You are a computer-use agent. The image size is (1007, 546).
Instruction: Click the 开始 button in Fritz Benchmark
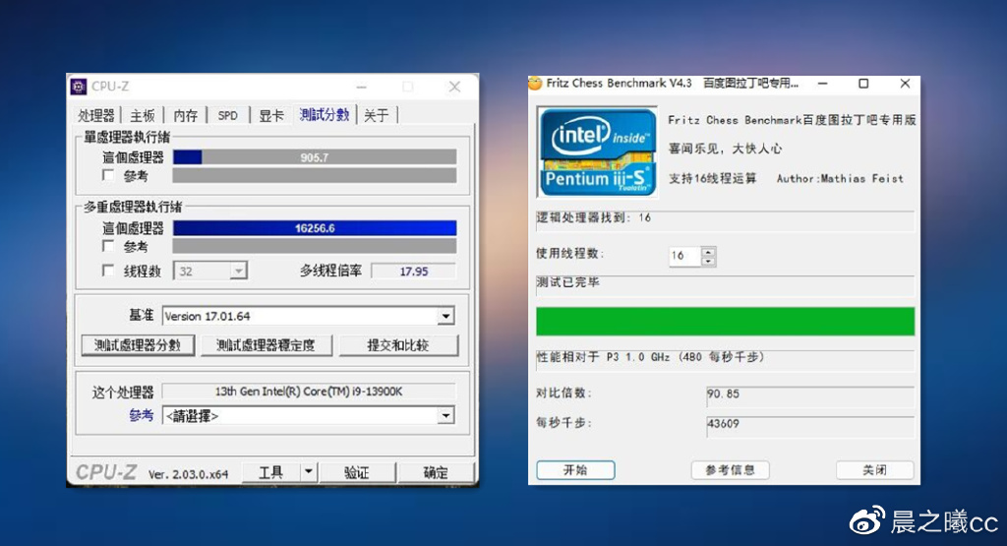click(575, 470)
